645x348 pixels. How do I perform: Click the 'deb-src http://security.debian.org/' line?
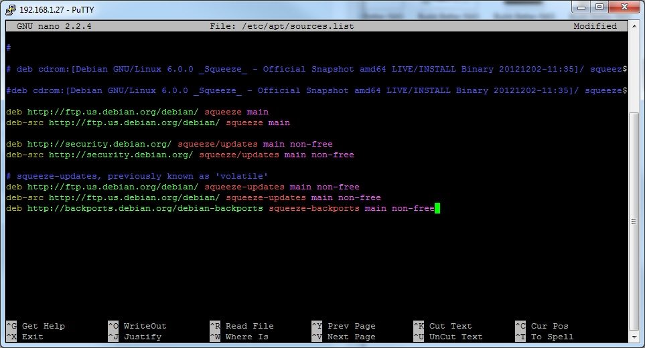180,155
